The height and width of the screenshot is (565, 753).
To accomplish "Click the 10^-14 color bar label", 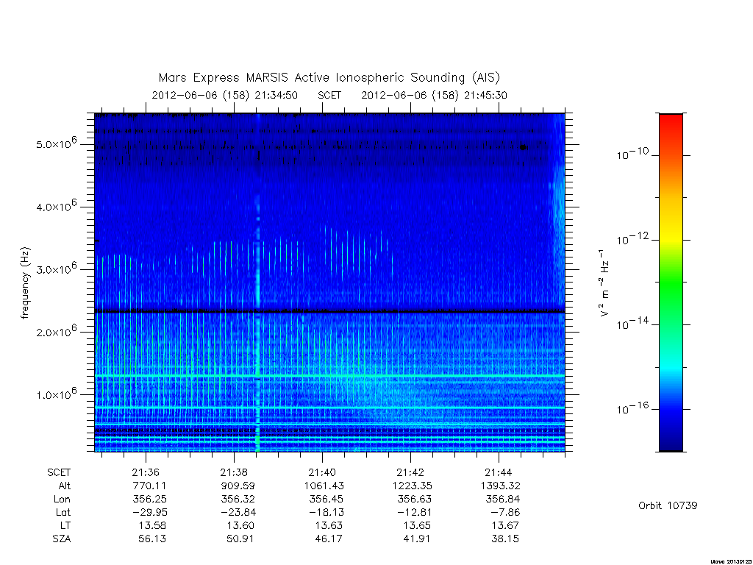I will (632, 324).
